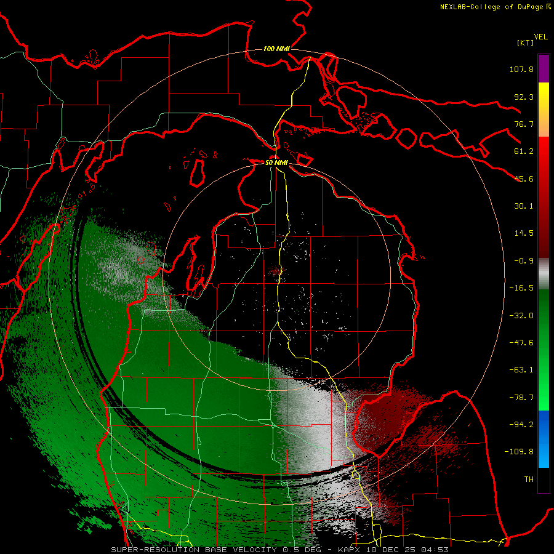Click the 100 NMI range ring label
Image resolution: width=554 pixels, height=554 pixels.
click(x=276, y=49)
